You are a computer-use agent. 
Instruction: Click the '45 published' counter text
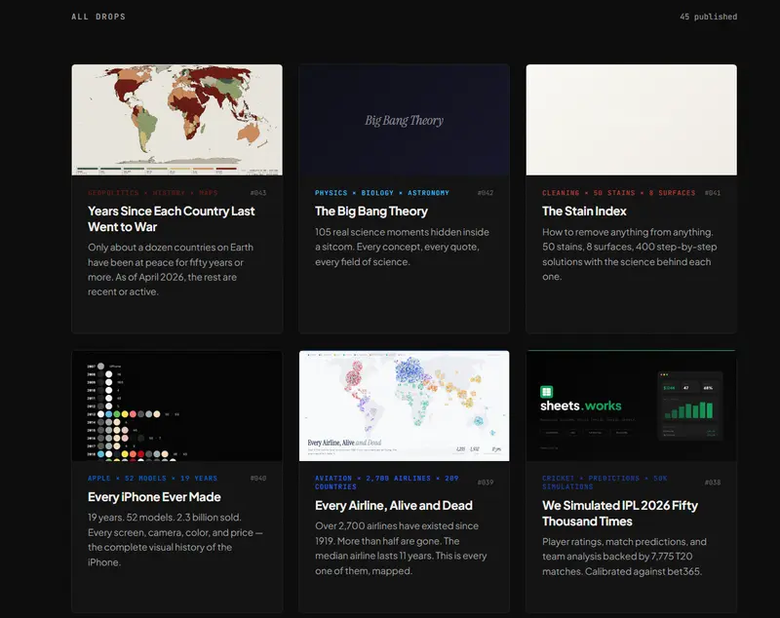(x=709, y=17)
